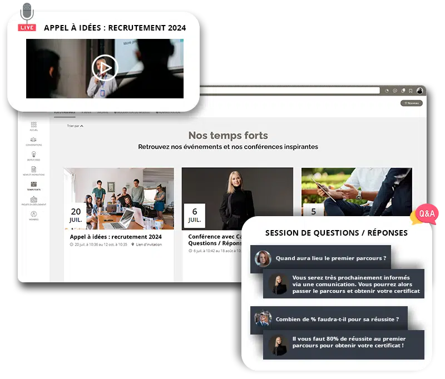The width and height of the screenshot is (445, 379).
Task: Open the user profile avatar menu
Action: (x=420, y=90)
